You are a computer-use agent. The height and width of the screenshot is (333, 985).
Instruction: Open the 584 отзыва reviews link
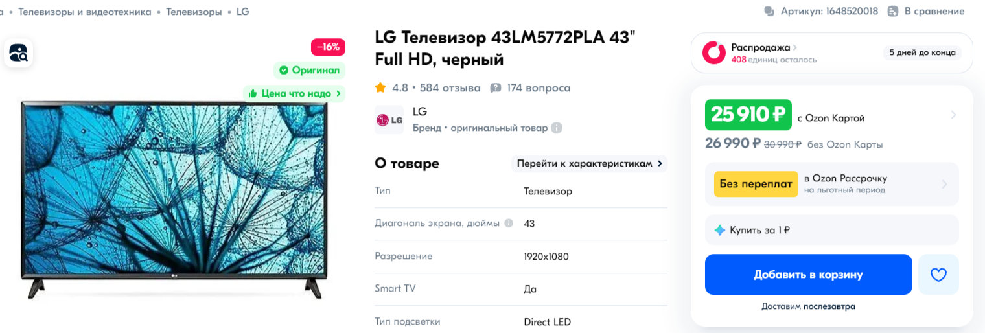point(450,87)
